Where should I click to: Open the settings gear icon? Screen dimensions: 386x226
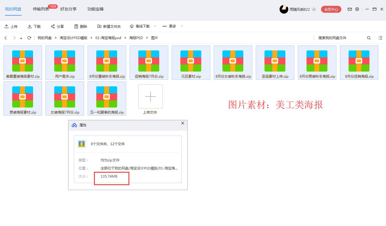pyautogui.click(x=357, y=9)
